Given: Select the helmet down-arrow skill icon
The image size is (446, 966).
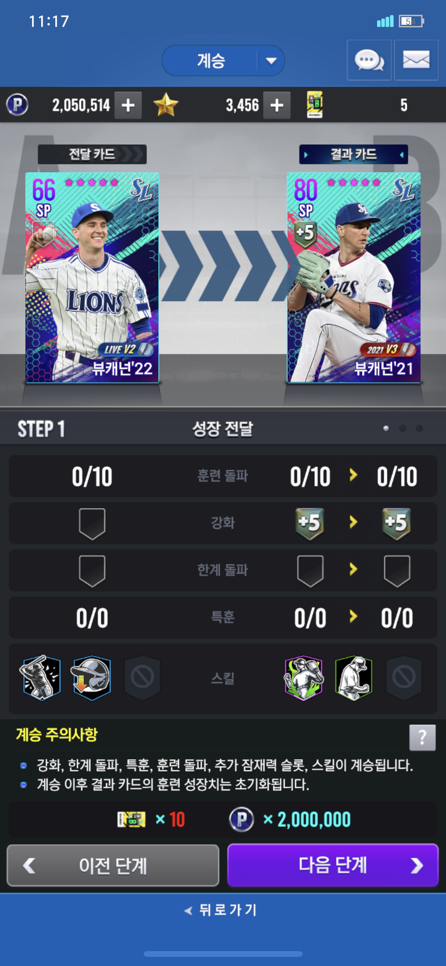Looking at the screenshot, I should (91, 678).
